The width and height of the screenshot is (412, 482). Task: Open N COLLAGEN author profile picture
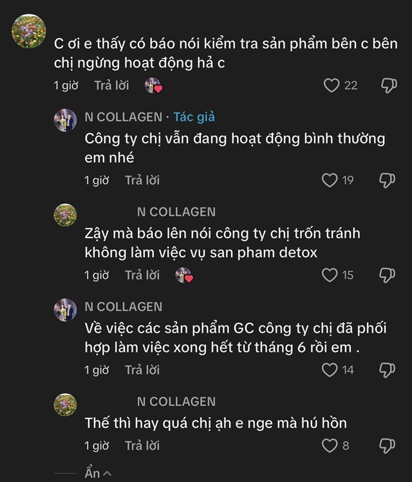(x=65, y=120)
